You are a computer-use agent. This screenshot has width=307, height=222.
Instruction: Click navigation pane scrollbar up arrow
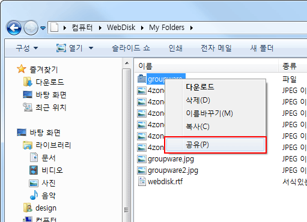127,63
